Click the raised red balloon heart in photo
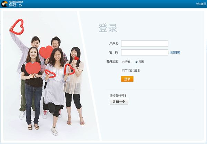This screenshot has height=144, width=207. (x=17, y=27)
